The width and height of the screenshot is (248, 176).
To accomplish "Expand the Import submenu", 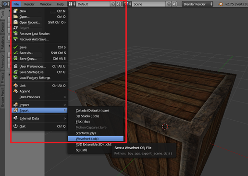I will [x=65, y=105].
